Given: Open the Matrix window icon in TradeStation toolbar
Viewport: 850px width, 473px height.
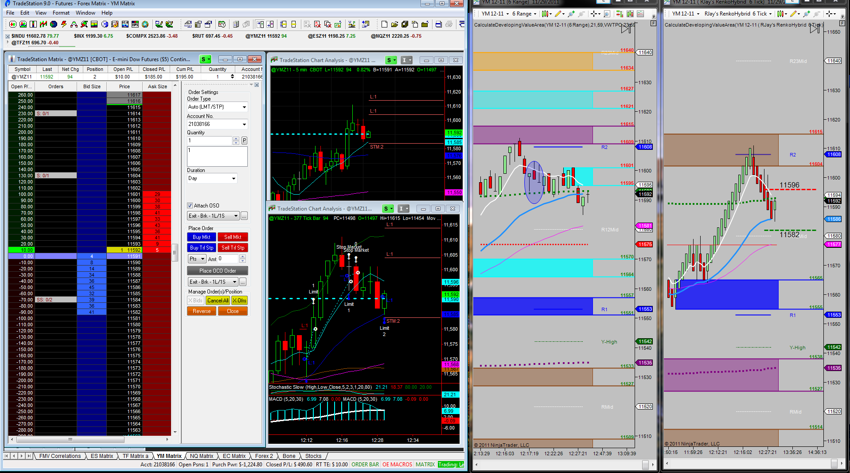Looking at the screenshot, I should [33, 24].
